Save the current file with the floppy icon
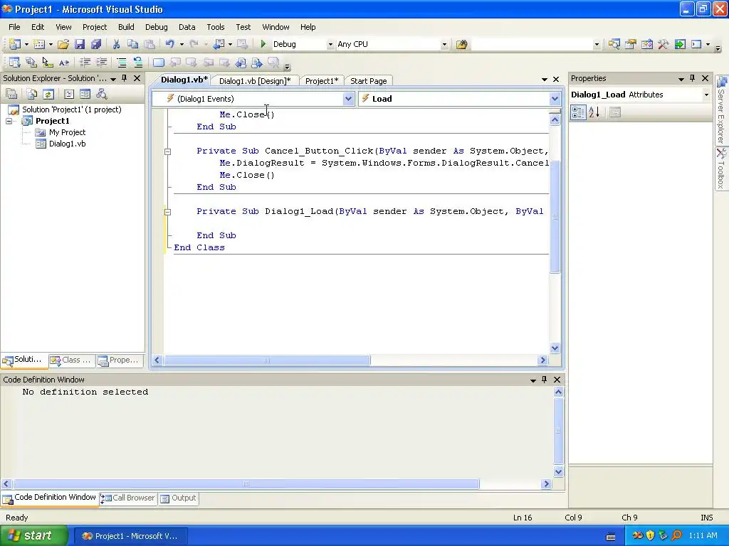Viewport: 729px width, 546px height. [80, 44]
